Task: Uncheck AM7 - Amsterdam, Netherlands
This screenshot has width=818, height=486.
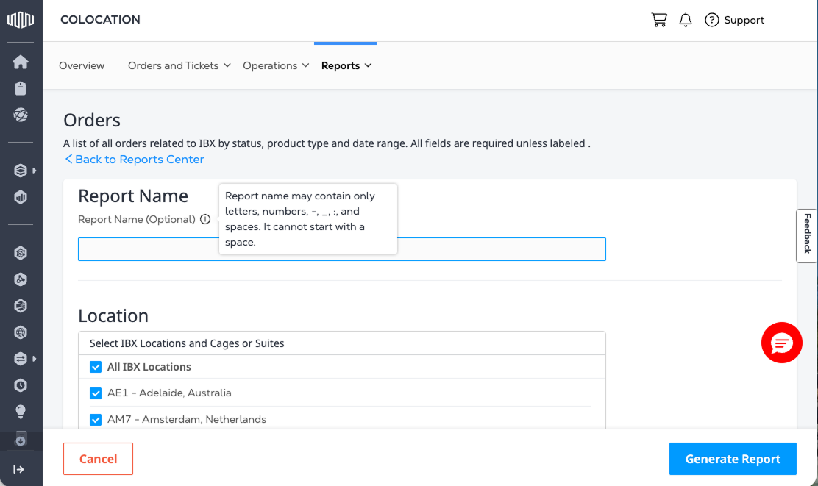Action: click(x=96, y=420)
